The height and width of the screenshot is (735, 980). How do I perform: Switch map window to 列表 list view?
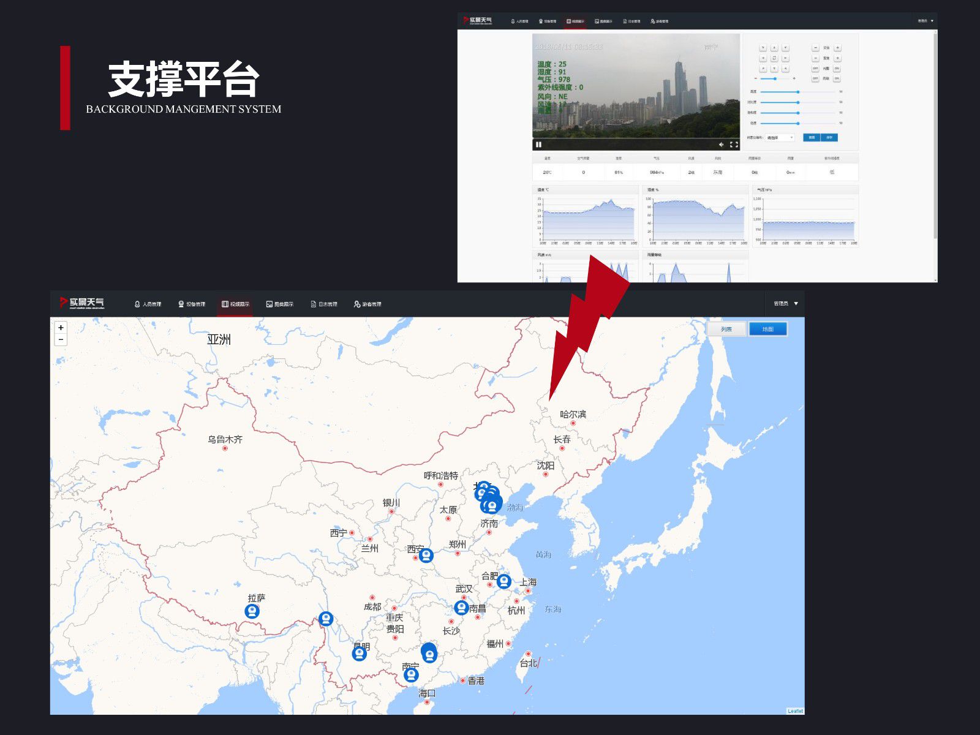point(726,329)
